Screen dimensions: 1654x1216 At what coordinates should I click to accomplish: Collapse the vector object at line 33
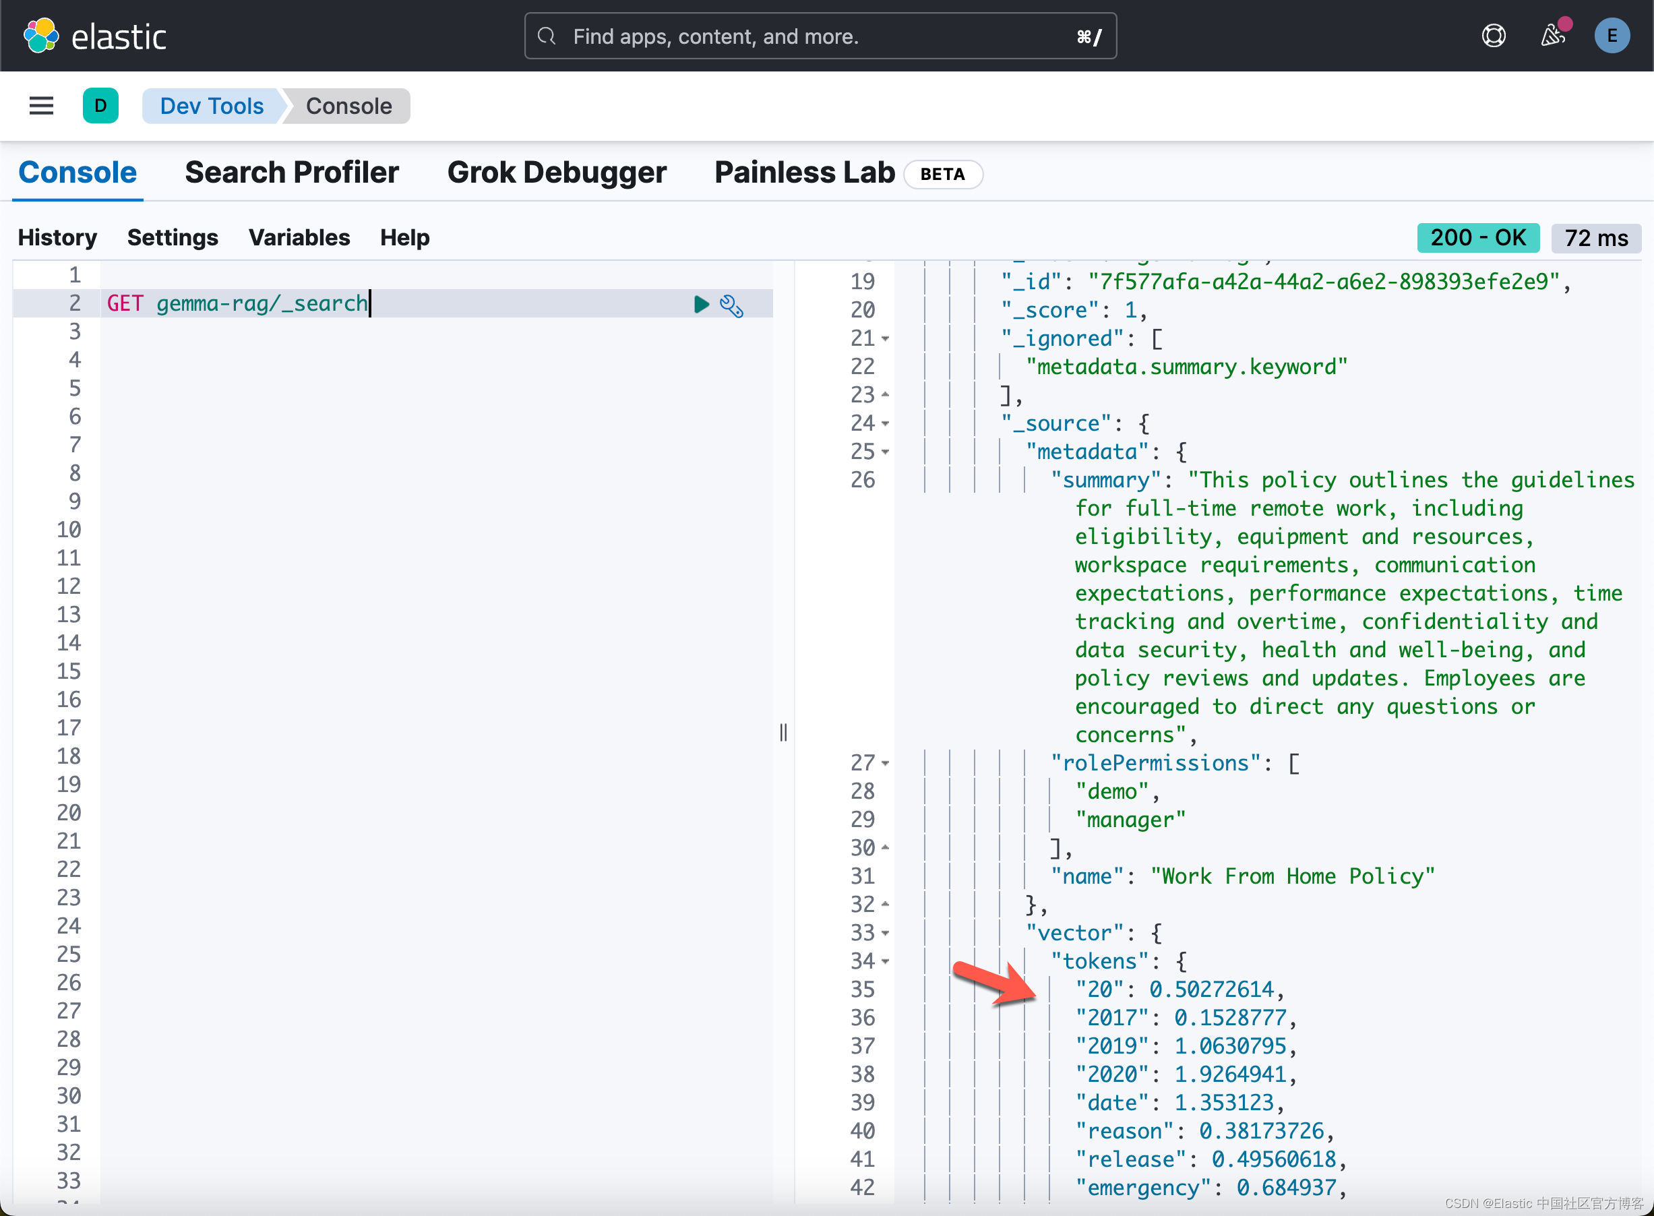[886, 934]
